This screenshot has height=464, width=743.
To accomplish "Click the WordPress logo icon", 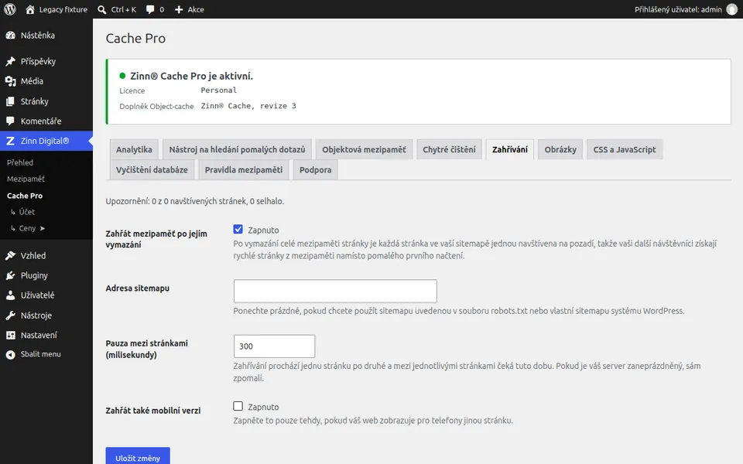I will click(10, 9).
